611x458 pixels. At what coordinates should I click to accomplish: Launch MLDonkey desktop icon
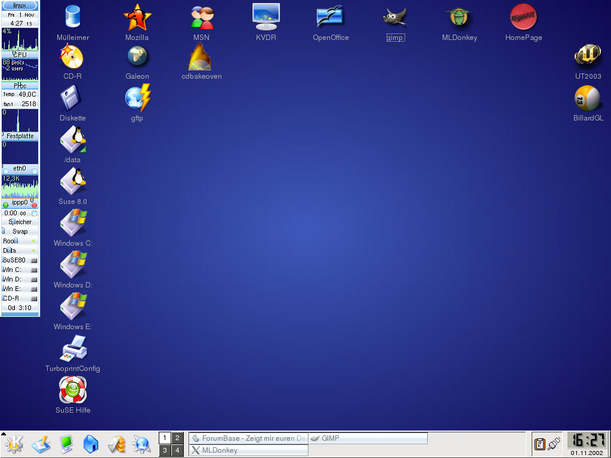point(459,17)
